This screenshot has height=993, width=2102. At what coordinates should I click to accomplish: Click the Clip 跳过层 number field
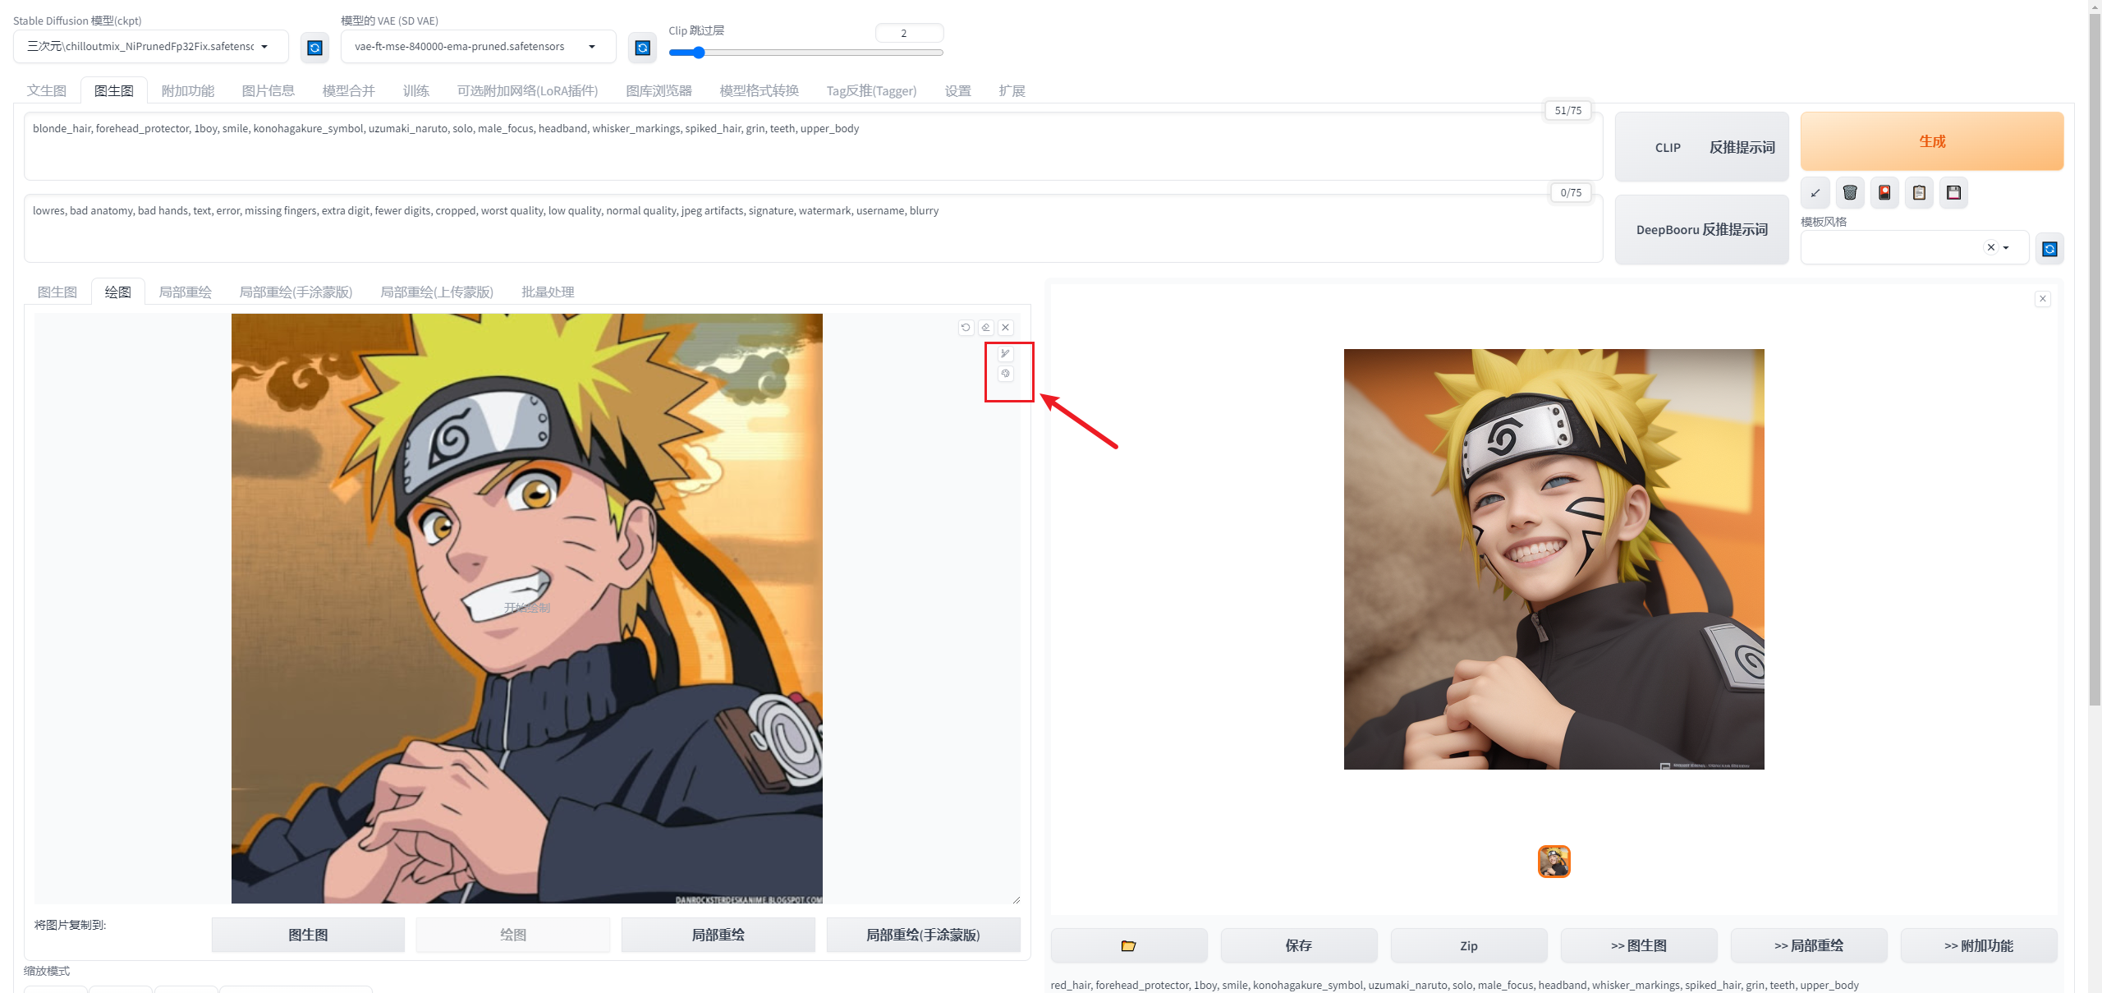click(x=909, y=33)
